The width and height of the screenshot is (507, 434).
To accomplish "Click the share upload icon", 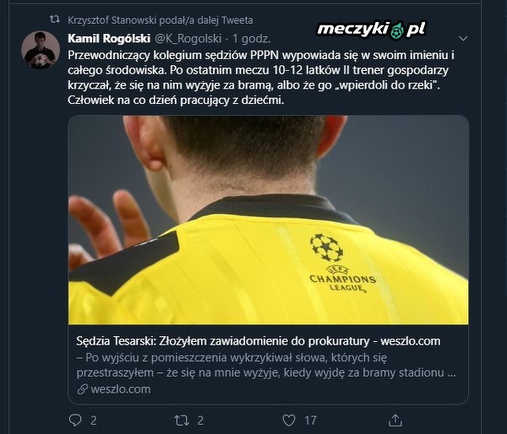I will pos(395,420).
